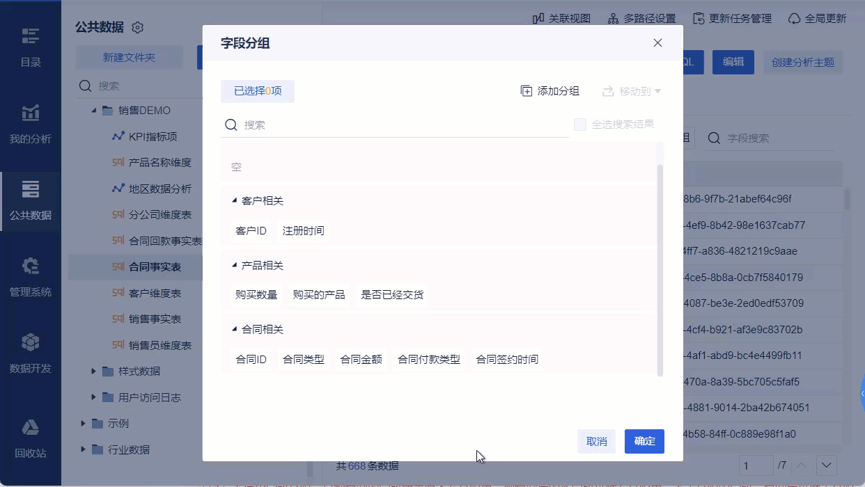This screenshot has height=487, width=865.
Task: Select the 注册时间 field tag
Action: pos(303,231)
